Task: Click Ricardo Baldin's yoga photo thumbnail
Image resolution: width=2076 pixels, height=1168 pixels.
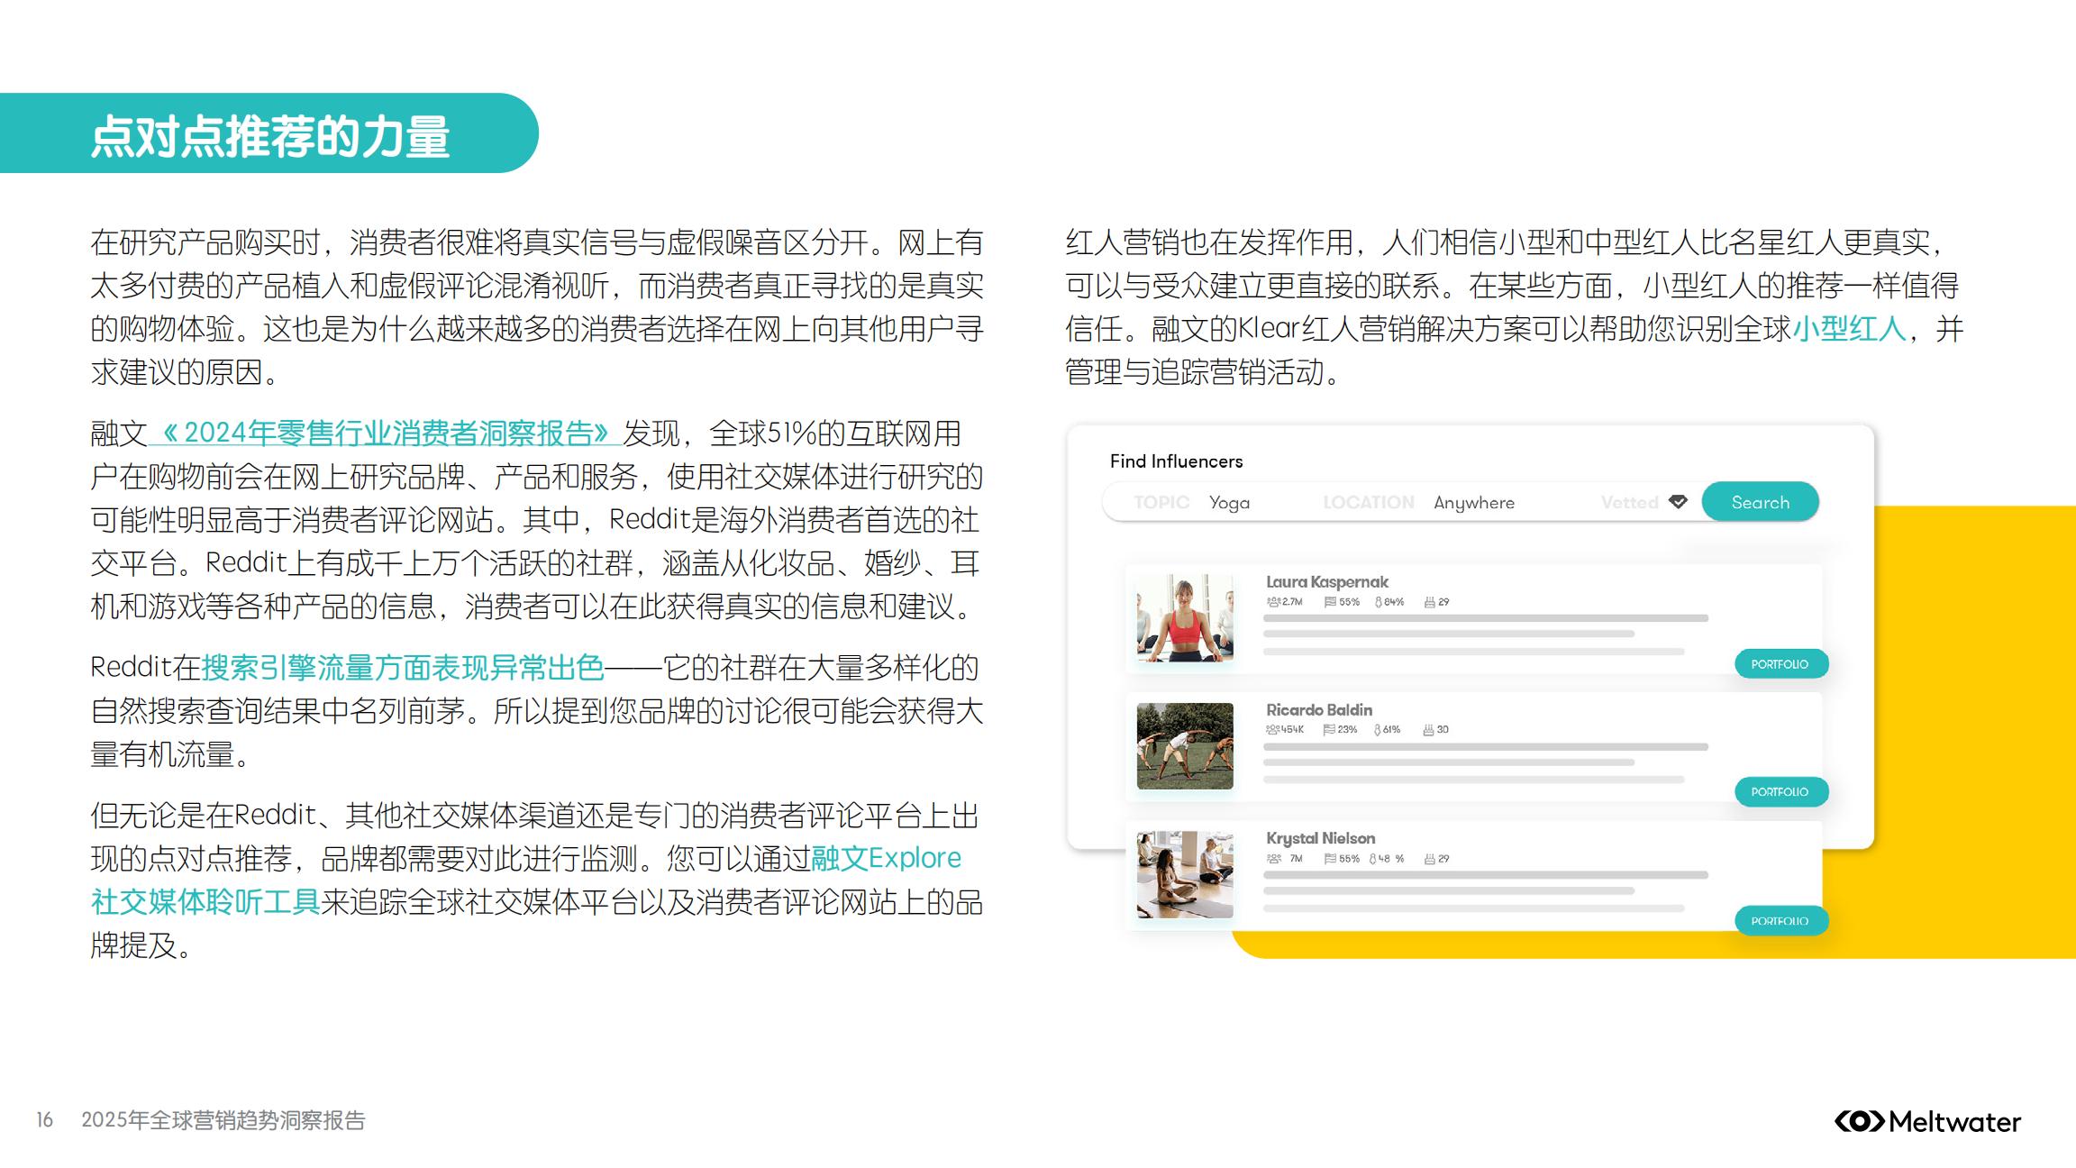Action: pyautogui.click(x=1185, y=746)
